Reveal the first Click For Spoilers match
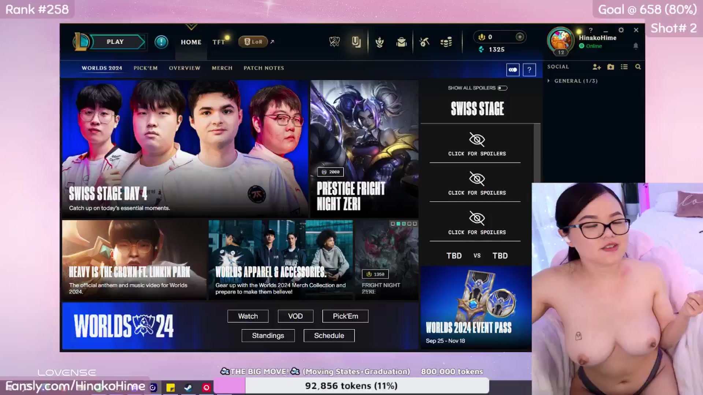 point(477,144)
